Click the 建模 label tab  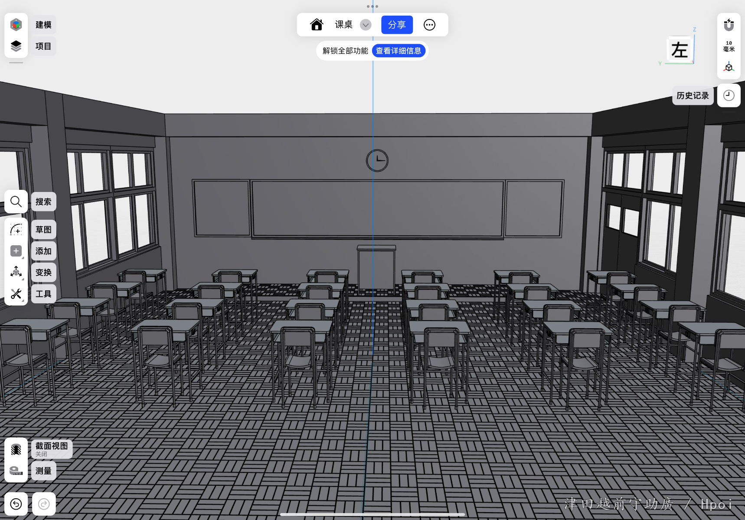pyautogui.click(x=43, y=25)
